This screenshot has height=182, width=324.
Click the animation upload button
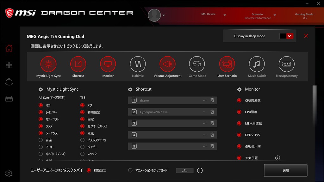click(x=185, y=170)
